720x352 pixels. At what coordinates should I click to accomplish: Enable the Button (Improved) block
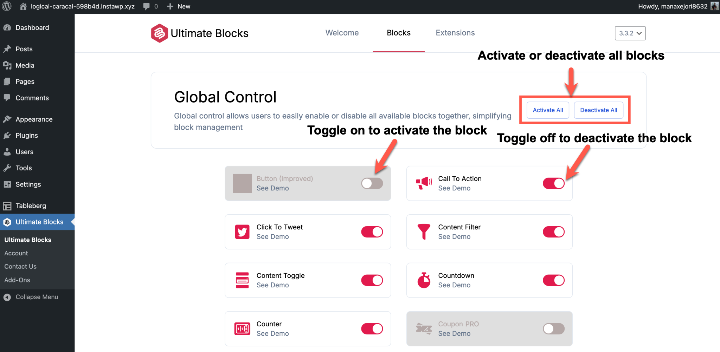[372, 183]
